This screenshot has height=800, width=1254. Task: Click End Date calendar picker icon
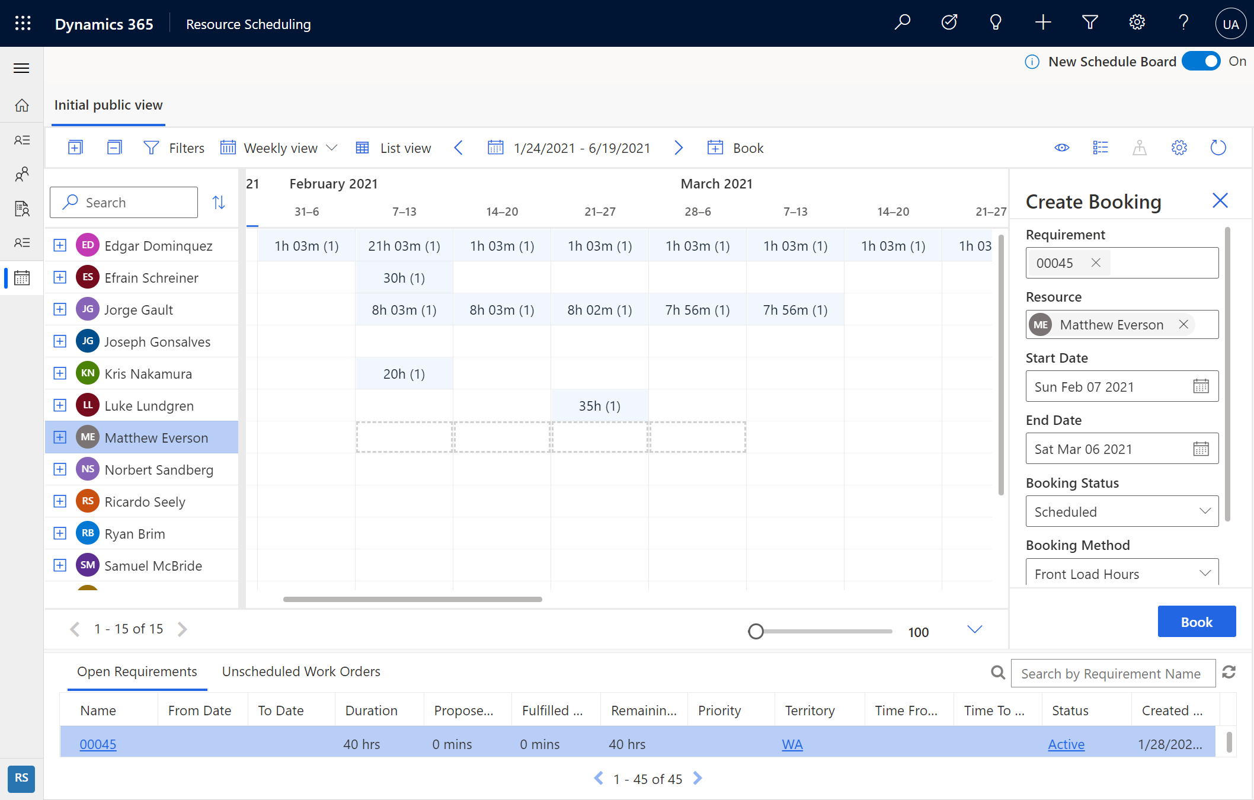coord(1200,448)
